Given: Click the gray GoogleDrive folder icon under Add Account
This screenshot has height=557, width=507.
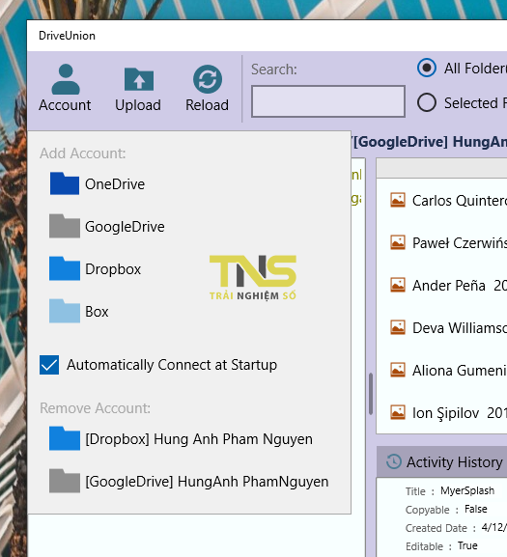Looking at the screenshot, I should 65,226.
